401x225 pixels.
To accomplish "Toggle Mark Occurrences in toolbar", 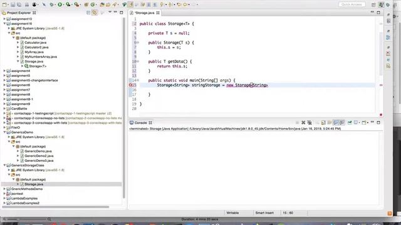I will tap(130, 4).
